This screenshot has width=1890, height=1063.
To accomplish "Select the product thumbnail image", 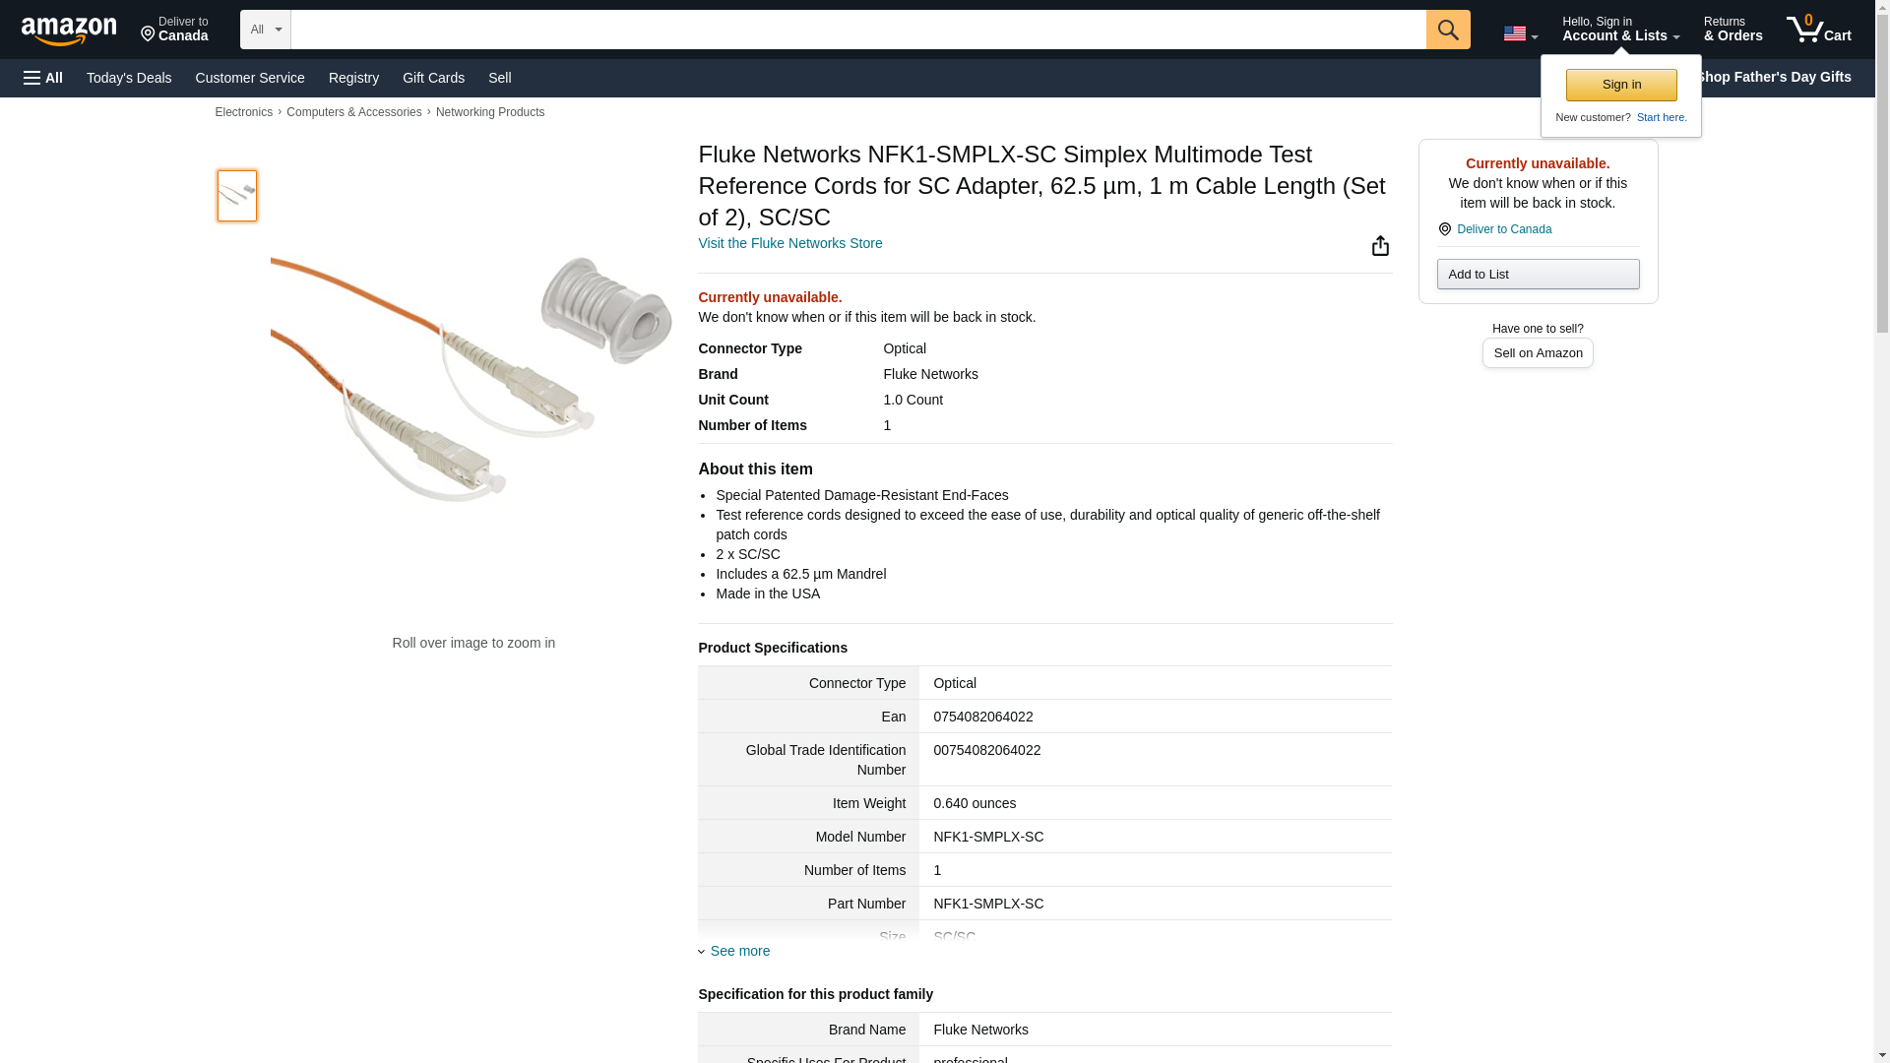I will [x=237, y=195].
